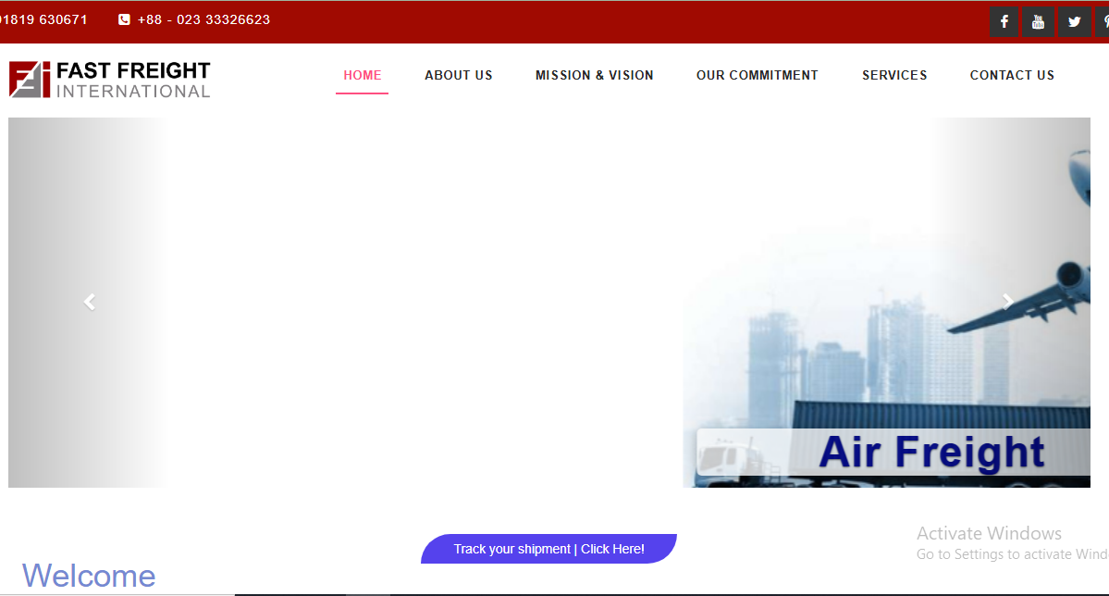
Task: Open the Facebook social icon
Action: click(x=1004, y=22)
